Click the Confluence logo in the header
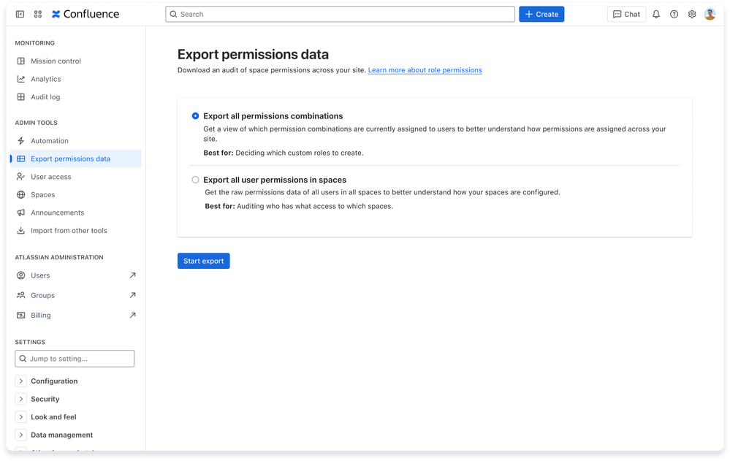 (85, 14)
